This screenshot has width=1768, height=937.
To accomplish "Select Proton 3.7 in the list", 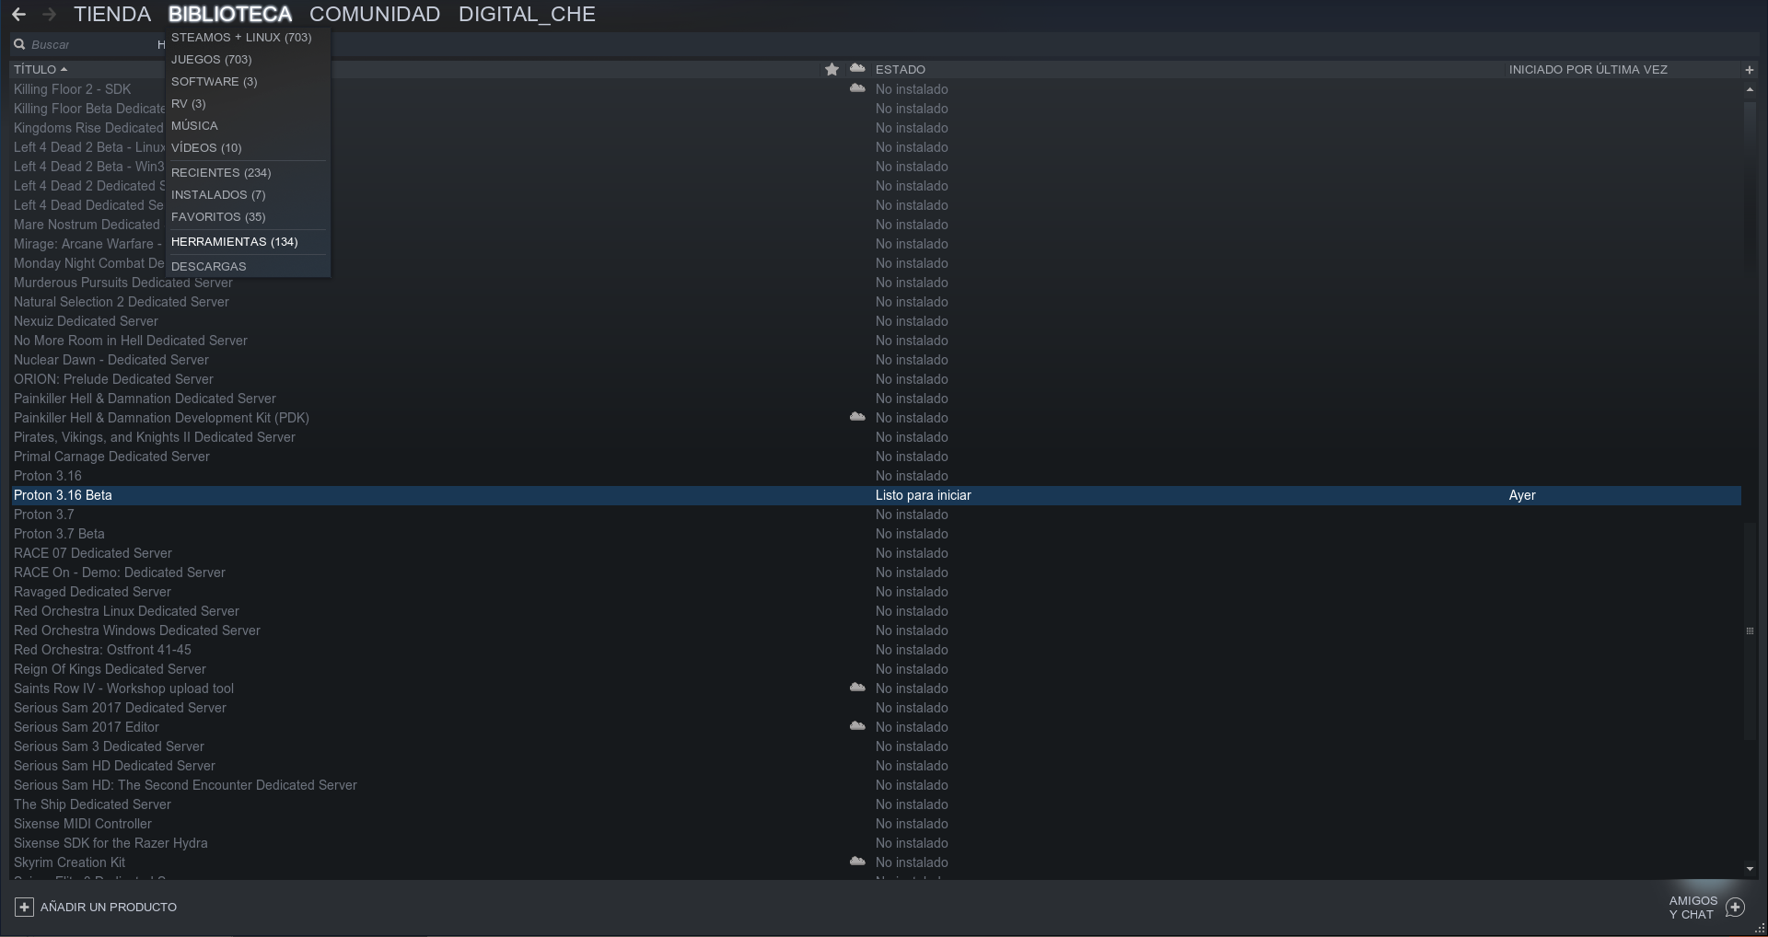I will [x=44, y=515].
